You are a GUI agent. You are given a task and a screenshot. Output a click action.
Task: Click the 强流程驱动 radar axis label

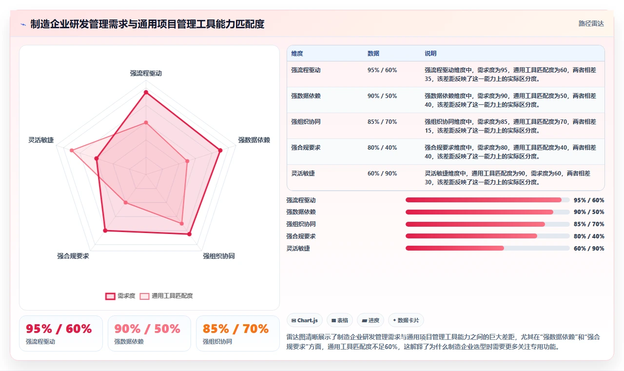click(x=146, y=74)
